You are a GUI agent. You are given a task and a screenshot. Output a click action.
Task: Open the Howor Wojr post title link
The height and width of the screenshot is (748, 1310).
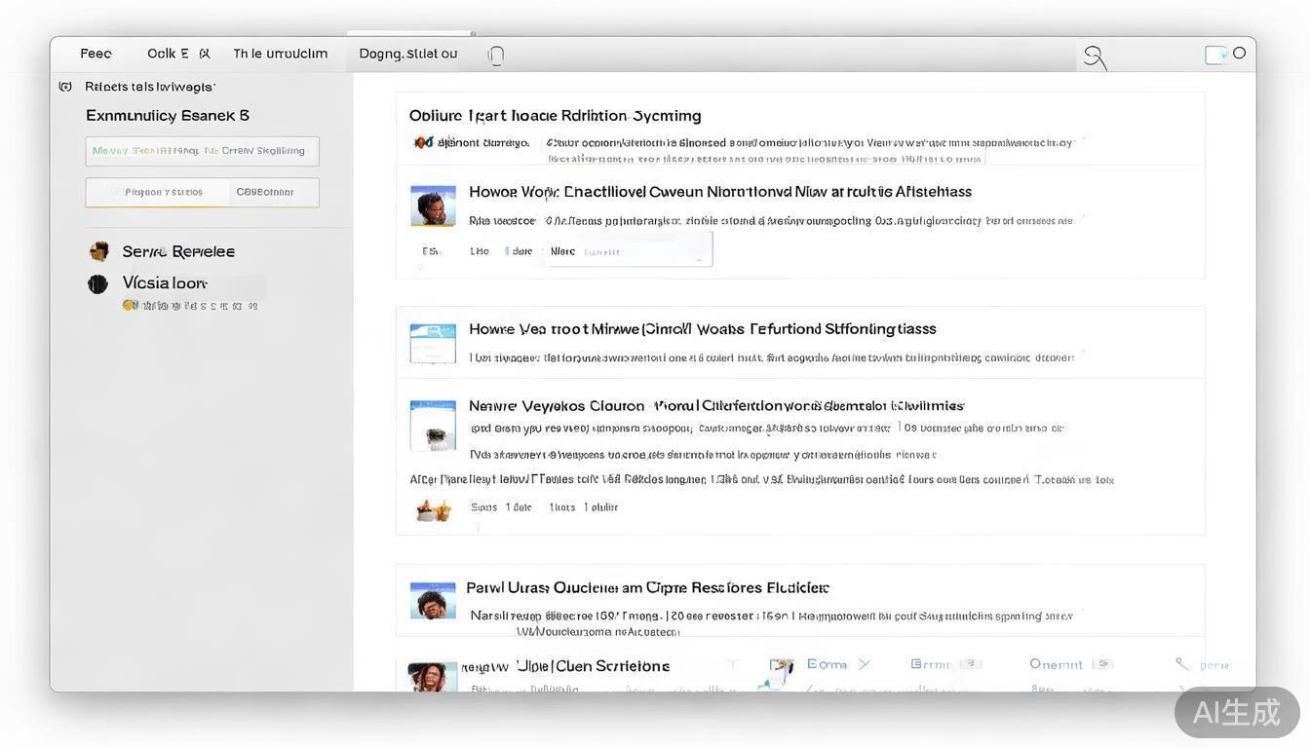719,192
